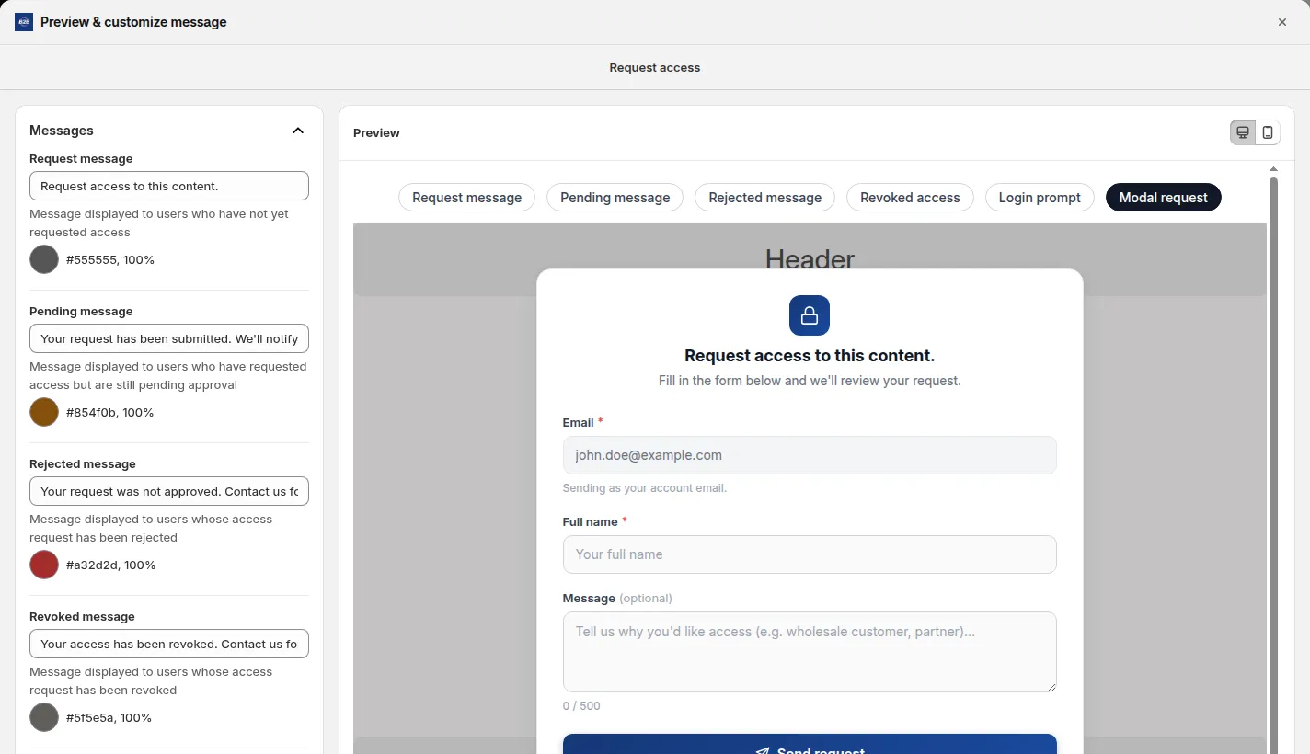Select the Login prompt preview tab

tap(1040, 198)
